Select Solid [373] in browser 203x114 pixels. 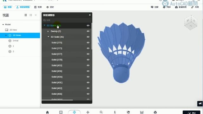(57, 48)
